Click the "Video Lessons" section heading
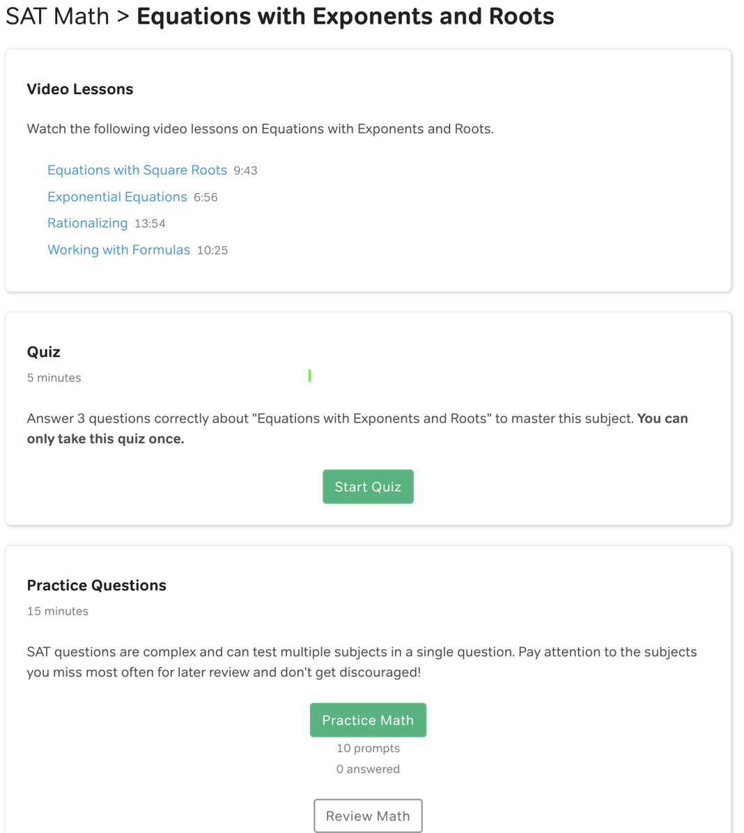The width and height of the screenshot is (744, 833). point(79,89)
